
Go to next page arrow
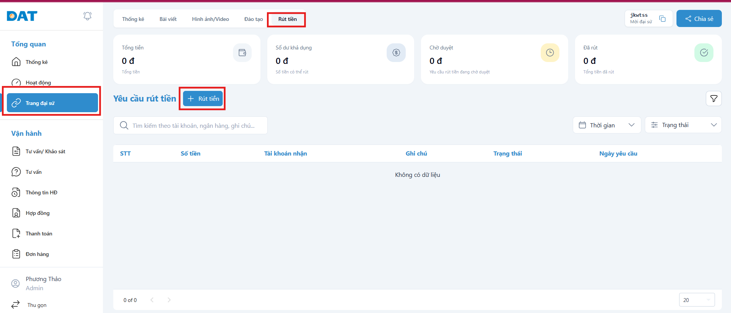coord(169,300)
